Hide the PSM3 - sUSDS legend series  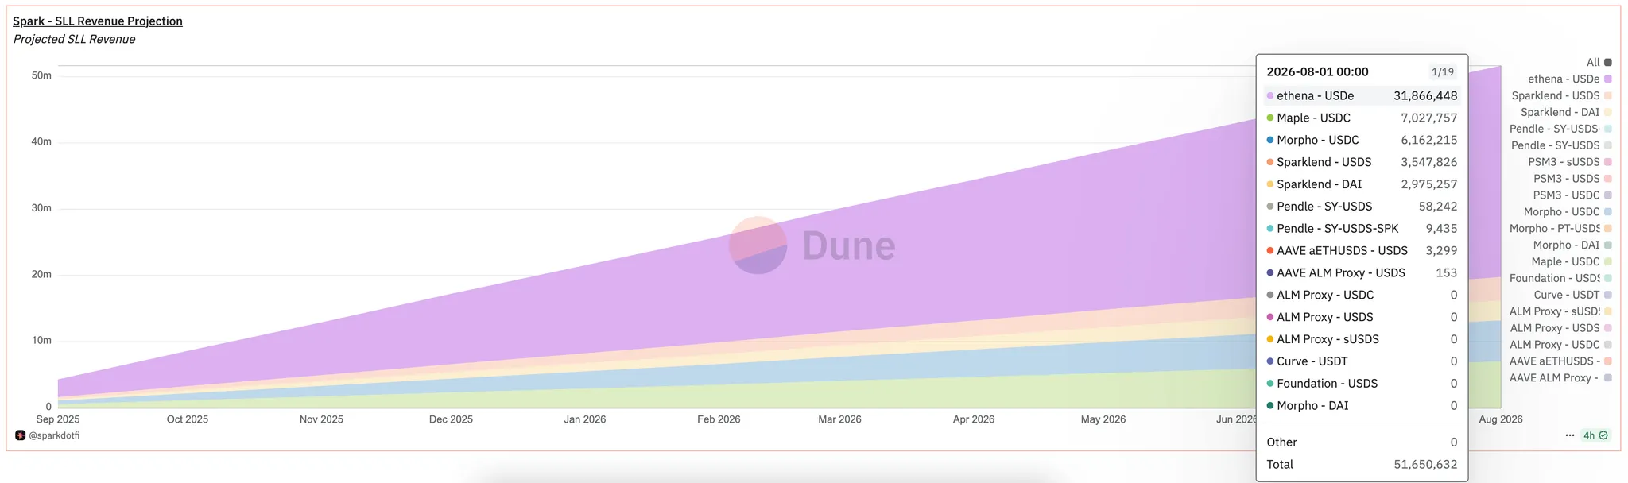click(x=1564, y=162)
